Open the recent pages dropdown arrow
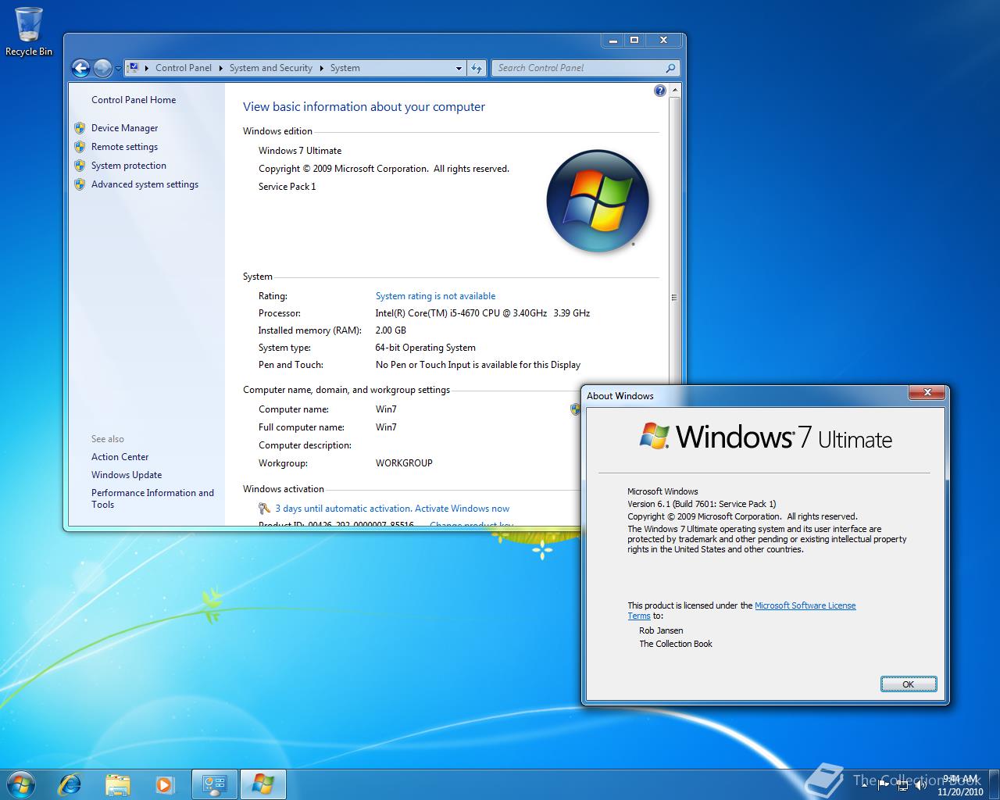Screen dimensions: 1000x800 118,69
